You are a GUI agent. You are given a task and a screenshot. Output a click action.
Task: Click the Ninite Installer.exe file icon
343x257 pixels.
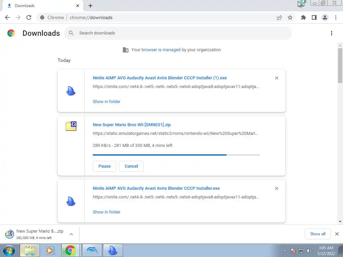point(71,201)
